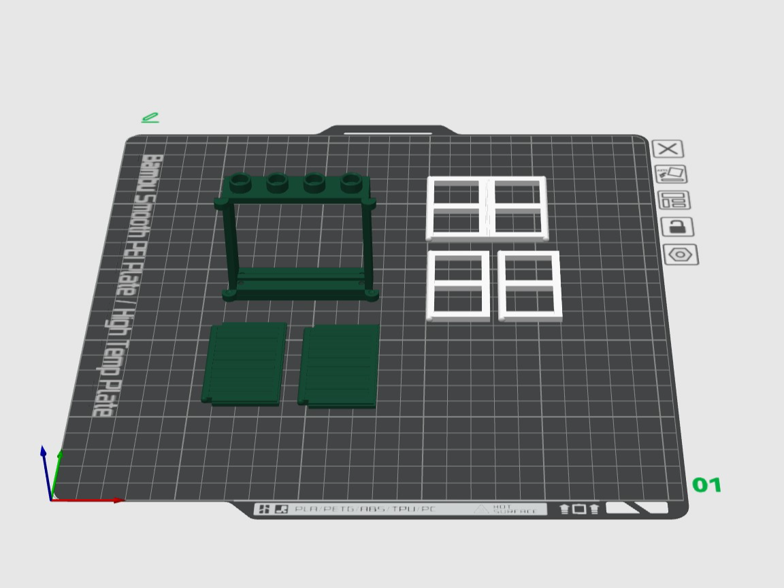Select the right green slatted panel
The image size is (784, 588).
pos(339,367)
